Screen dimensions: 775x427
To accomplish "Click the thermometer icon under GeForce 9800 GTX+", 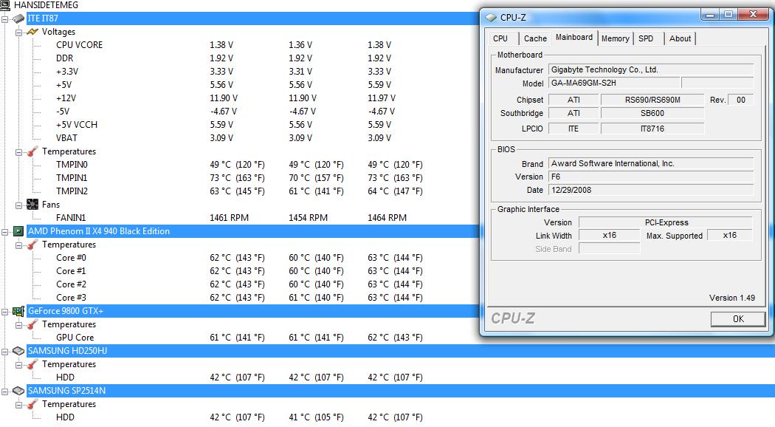I will coord(32,324).
